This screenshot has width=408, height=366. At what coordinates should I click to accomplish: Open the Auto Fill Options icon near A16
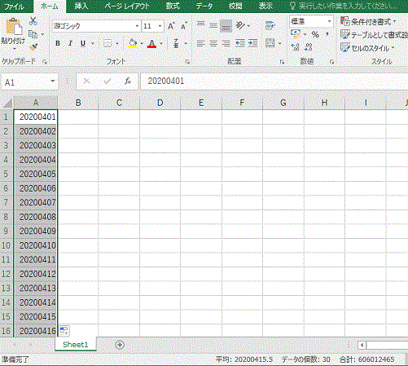coord(64,331)
